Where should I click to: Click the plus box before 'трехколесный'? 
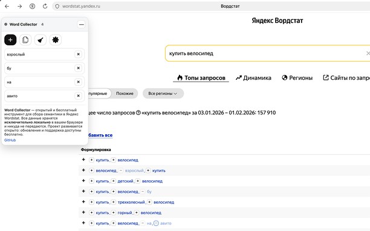coord(114,202)
